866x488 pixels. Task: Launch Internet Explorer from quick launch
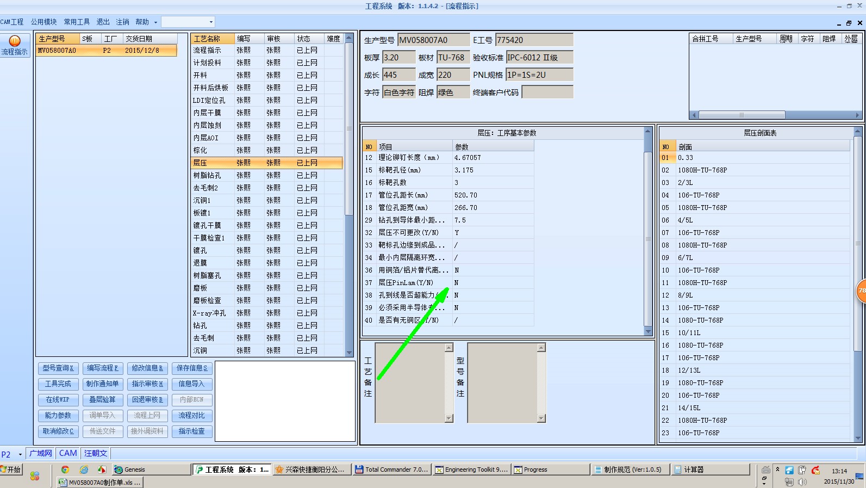[84, 470]
